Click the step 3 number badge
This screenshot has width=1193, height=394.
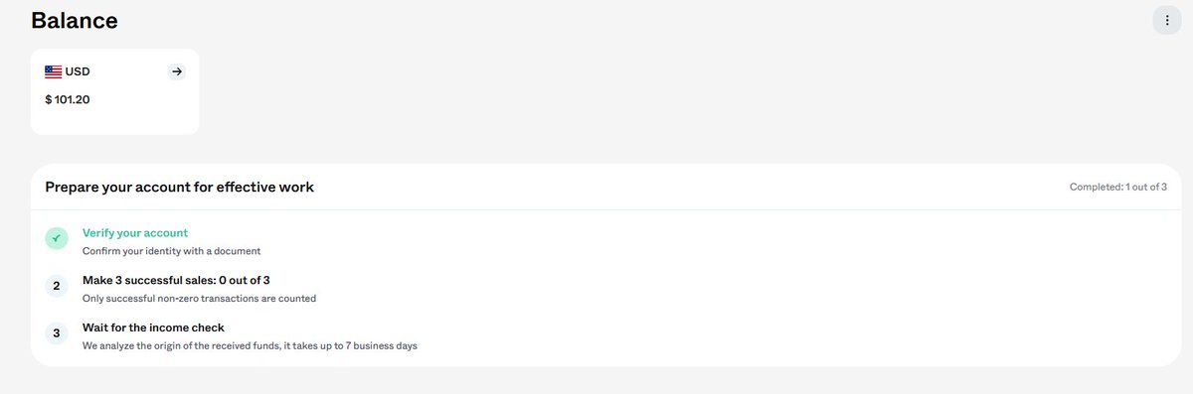pyautogui.click(x=58, y=334)
